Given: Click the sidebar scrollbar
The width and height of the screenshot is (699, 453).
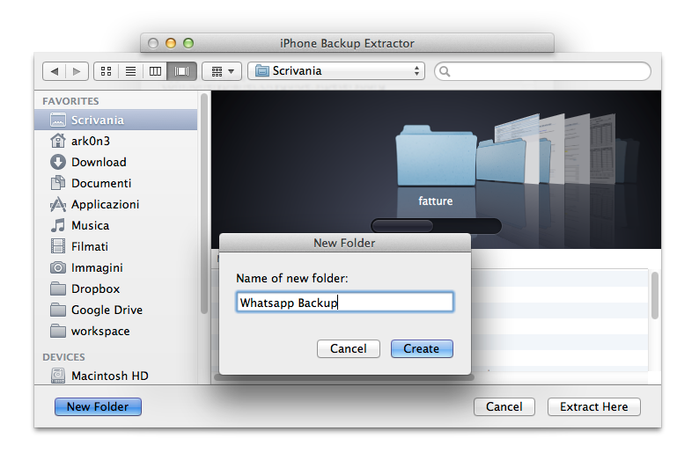Looking at the screenshot, I should pos(204,204).
